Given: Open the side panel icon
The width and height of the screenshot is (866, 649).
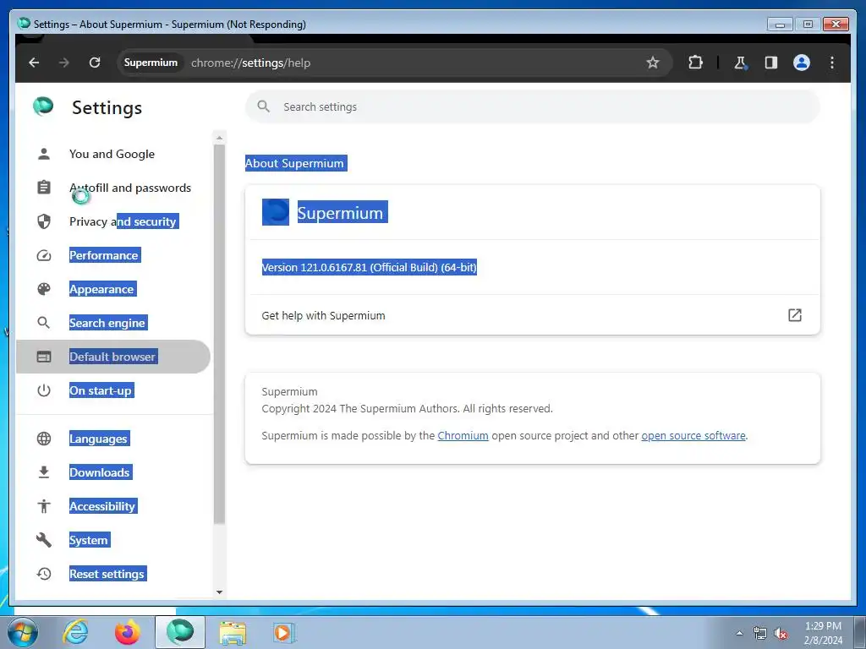Looking at the screenshot, I should pos(771,63).
